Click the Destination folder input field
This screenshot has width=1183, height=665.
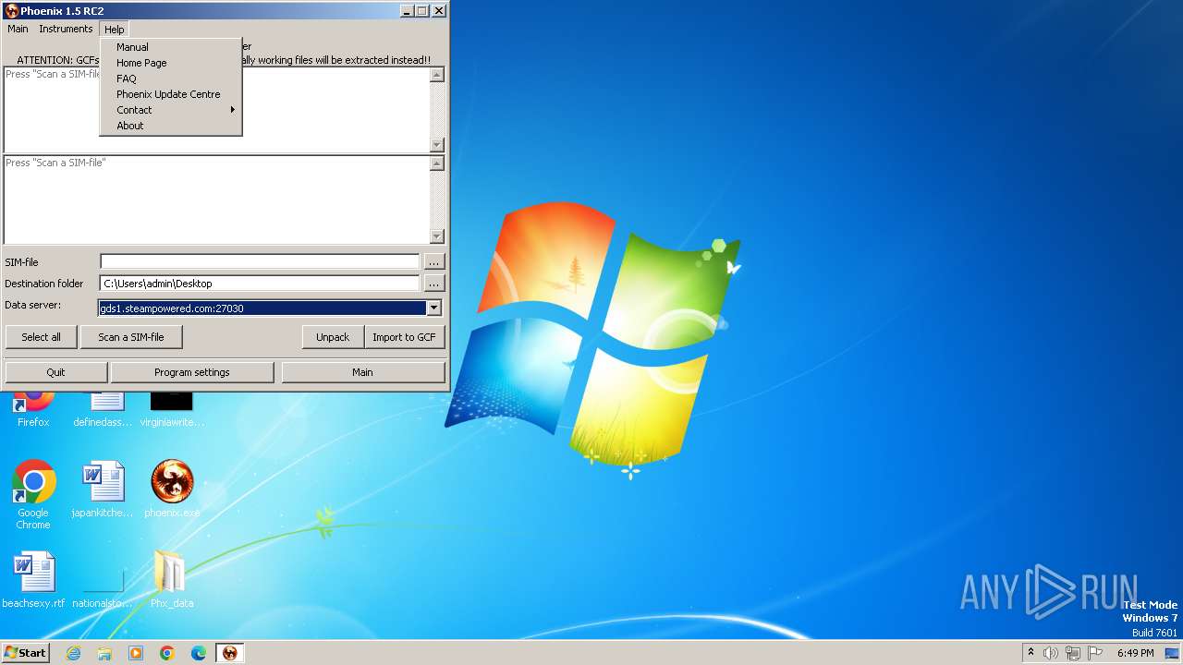coord(260,284)
